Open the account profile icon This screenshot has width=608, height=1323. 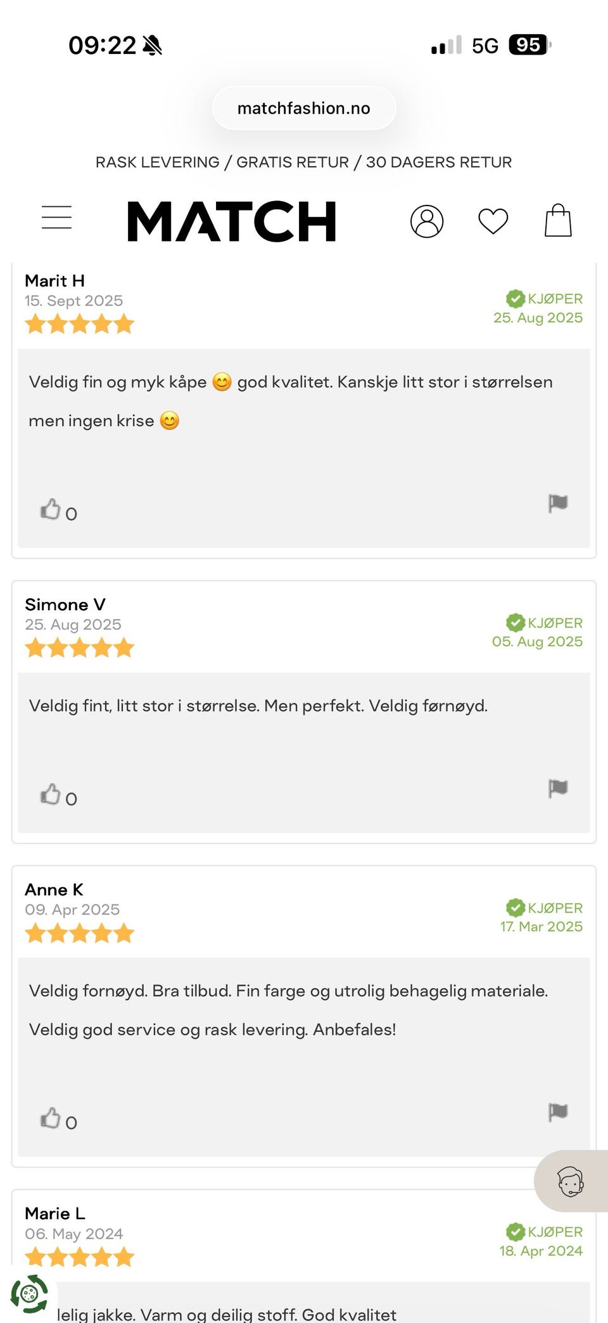click(x=426, y=220)
